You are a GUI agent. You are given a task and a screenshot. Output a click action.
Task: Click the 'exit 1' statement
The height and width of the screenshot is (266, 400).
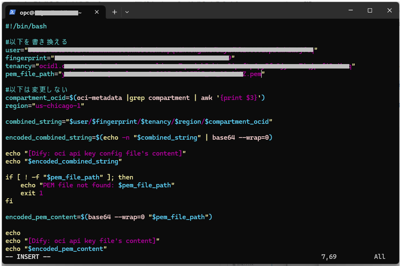tap(32, 193)
